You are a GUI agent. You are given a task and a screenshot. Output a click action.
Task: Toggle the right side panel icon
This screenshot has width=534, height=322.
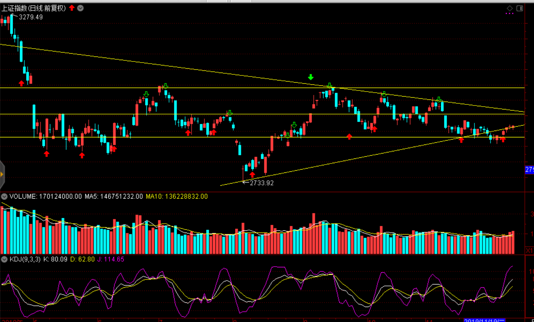(520, 8)
